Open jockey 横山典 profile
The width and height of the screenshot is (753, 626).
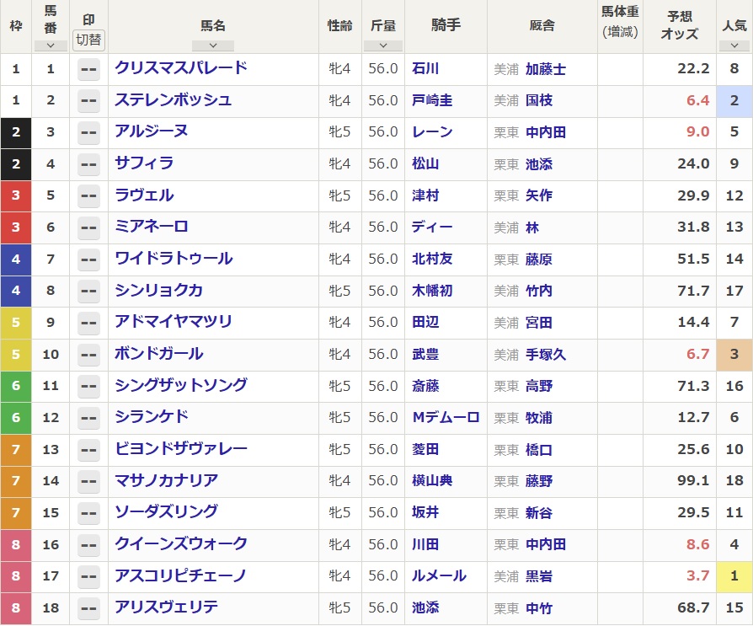432,481
